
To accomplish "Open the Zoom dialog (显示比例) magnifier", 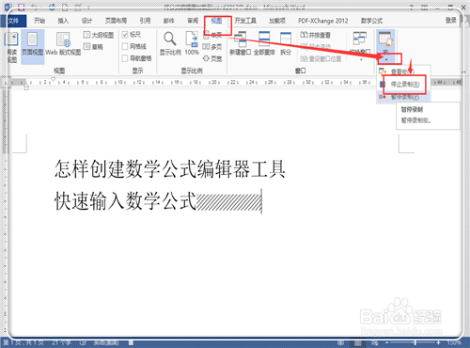I will (170, 44).
